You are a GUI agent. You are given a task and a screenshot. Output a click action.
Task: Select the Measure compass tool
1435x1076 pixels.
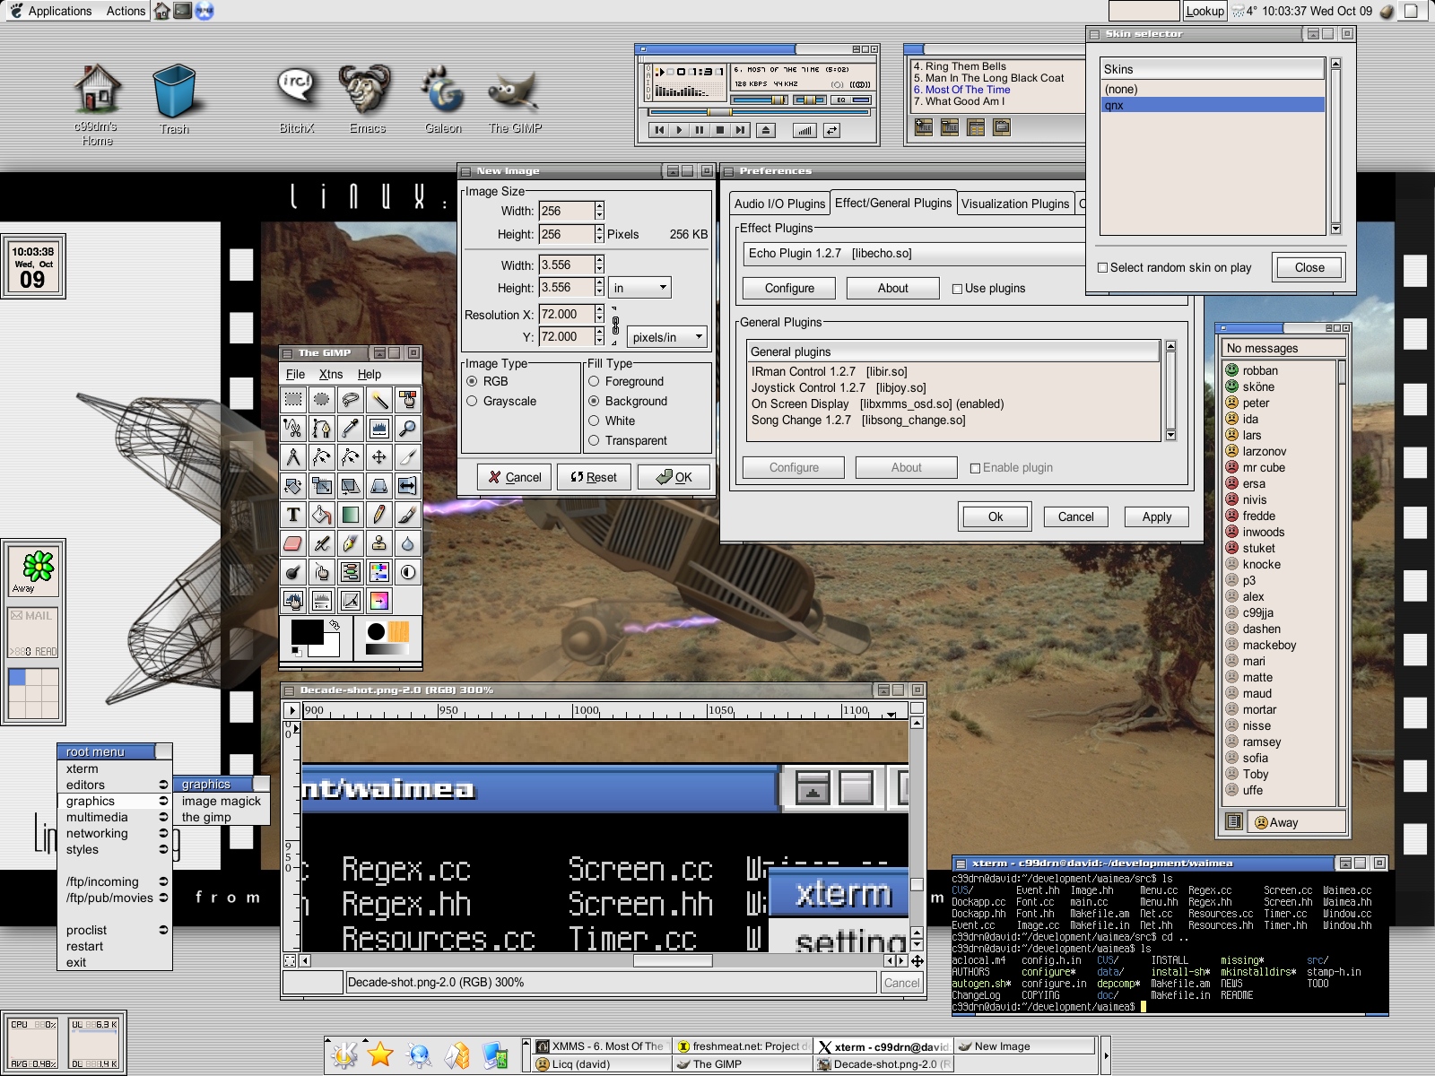tap(293, 457)
